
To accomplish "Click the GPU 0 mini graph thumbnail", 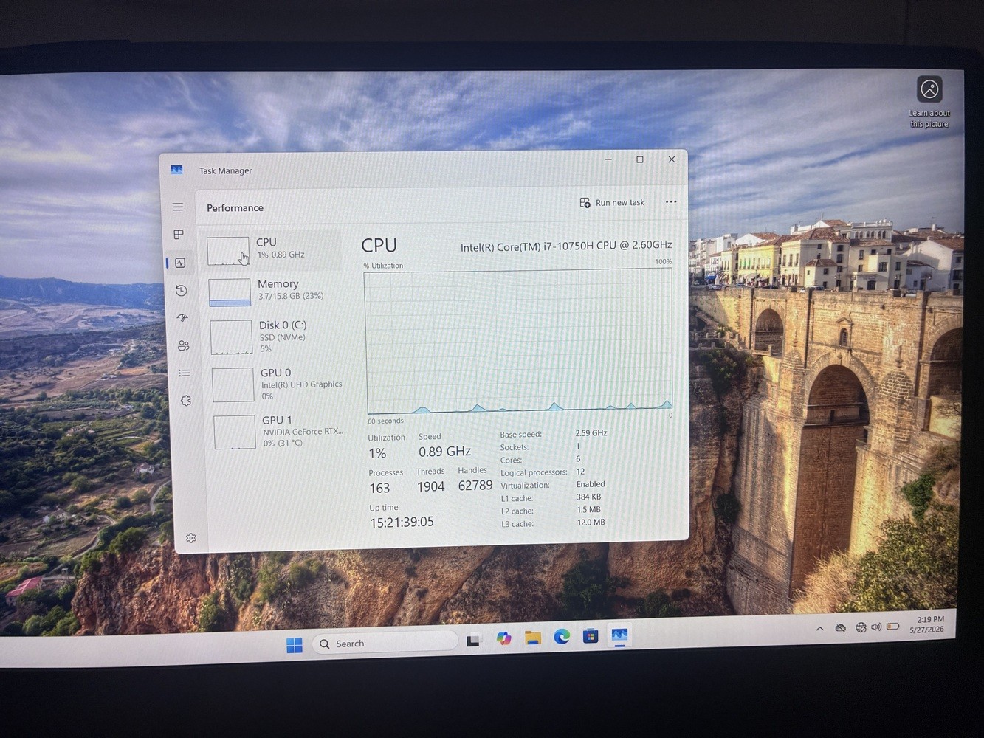I will pos(233,384).
